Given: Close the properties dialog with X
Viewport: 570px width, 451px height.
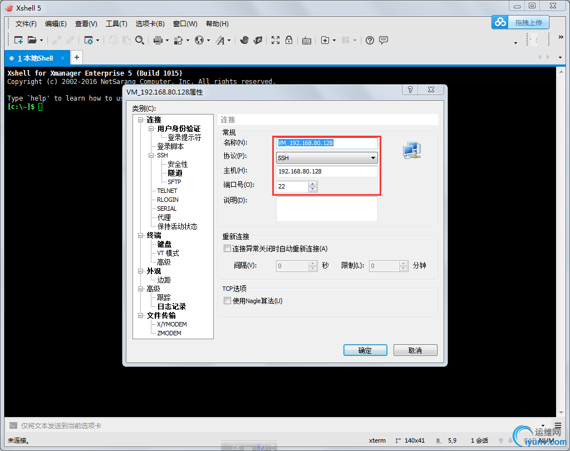Looking at the screenshot, I should click(x=431, y=90).
